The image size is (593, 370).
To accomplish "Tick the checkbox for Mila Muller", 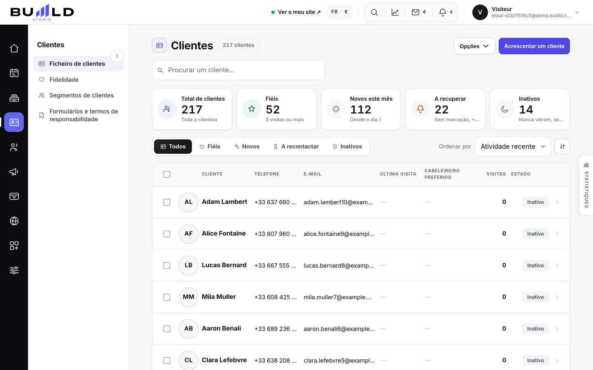I will [167, 297].
